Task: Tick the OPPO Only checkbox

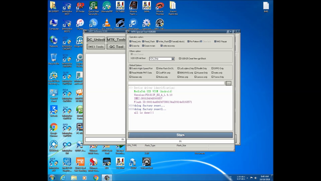Action: pyautogui.click(x=212, y=68)
